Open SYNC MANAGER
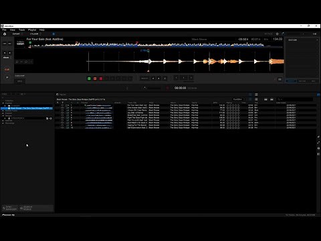 [10, 208]
